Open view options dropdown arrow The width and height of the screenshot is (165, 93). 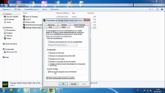153,9
